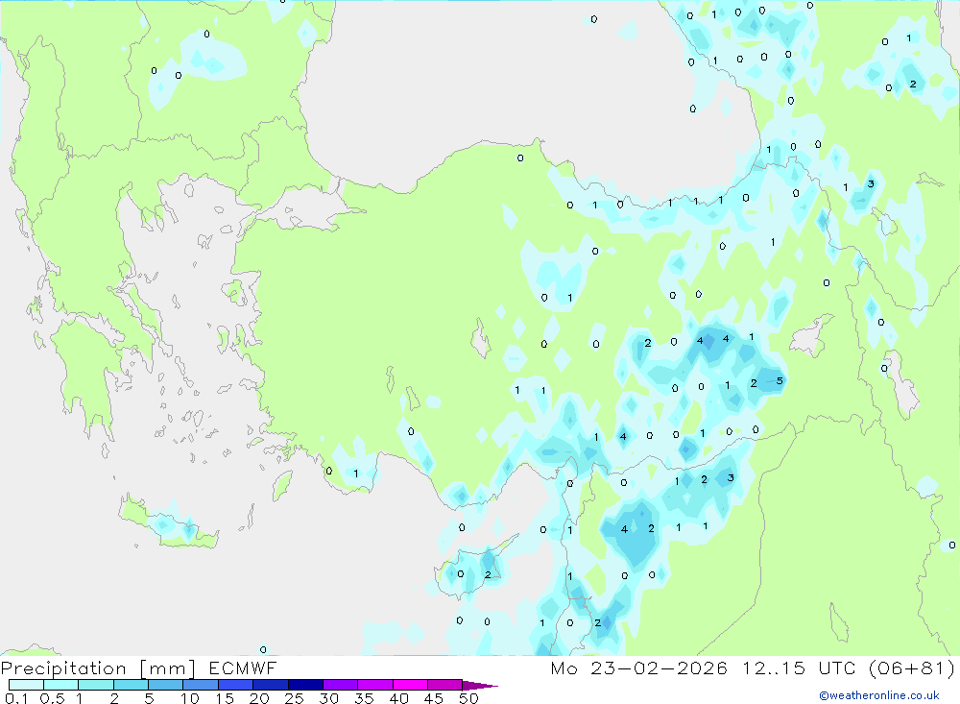Click the 5–10 mm legend color box
The width and height of the screenshot is (960, 704).
(x=166, y=685)
